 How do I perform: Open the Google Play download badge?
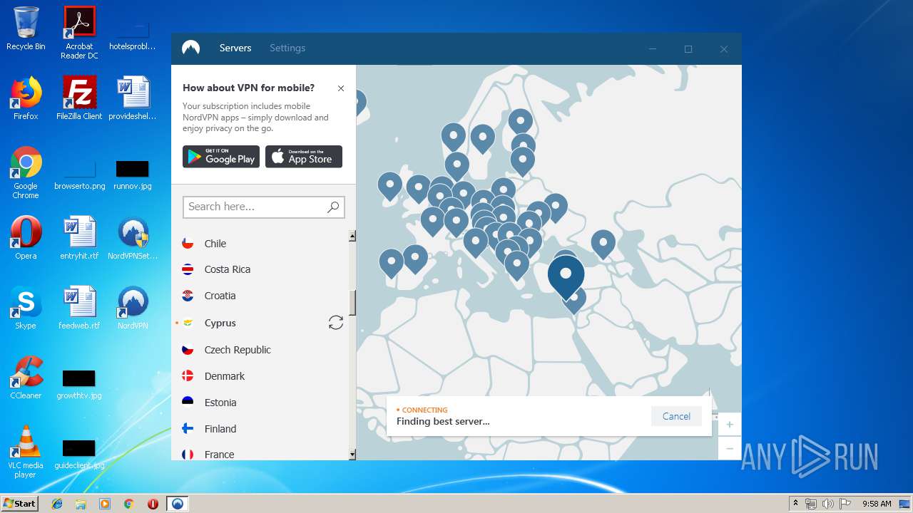pyautogui.click(x=221, y=157)
